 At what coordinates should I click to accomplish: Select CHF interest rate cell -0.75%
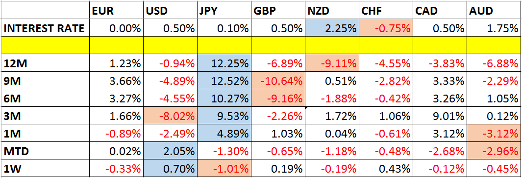[x=386, y=28]
